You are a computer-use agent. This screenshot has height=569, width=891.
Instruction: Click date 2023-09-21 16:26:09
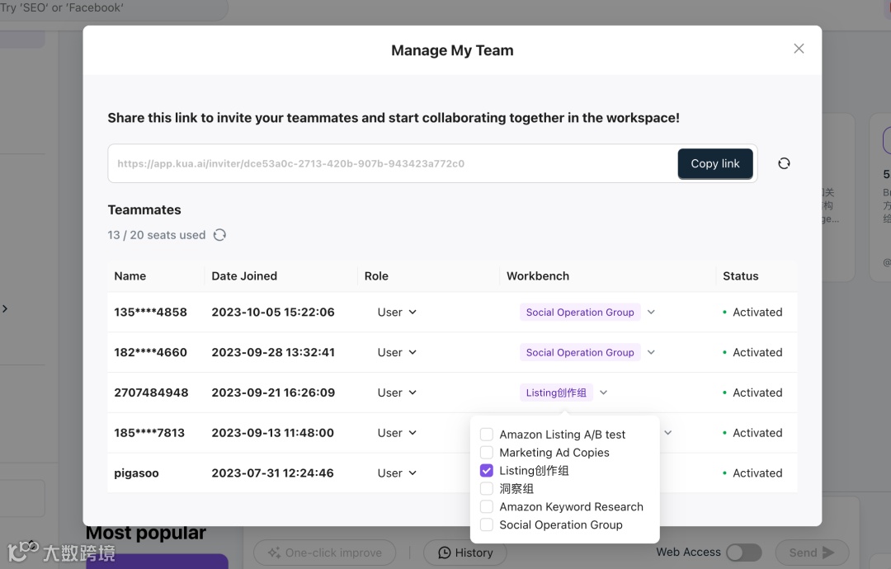tap(273, 393)
